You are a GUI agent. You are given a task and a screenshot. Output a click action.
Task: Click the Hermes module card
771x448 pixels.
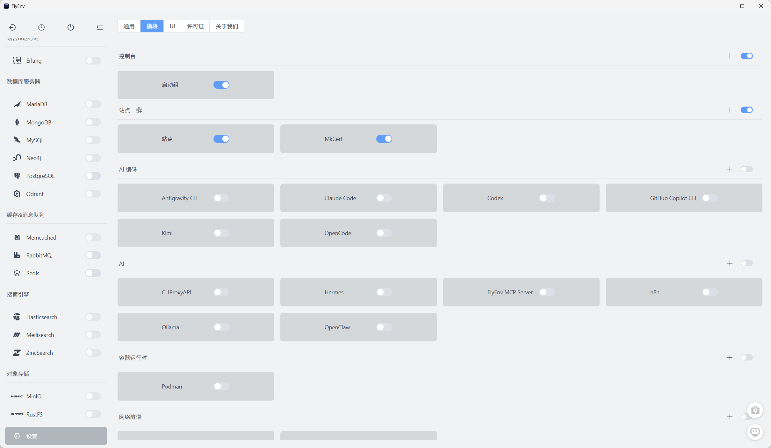tap(358, 292)
